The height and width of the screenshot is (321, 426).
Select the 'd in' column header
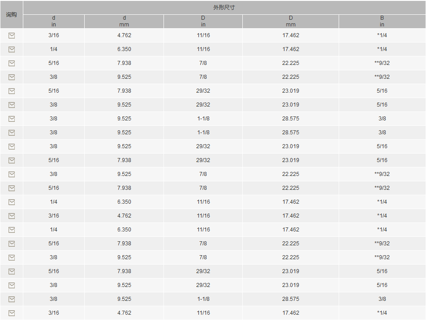click(x=54, y=21)
